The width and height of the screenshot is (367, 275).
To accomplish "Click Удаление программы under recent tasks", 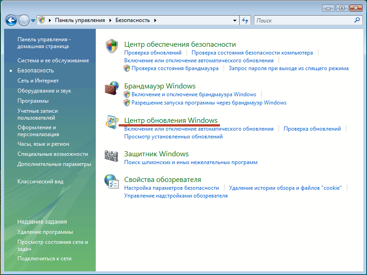I will pos(45,232).
